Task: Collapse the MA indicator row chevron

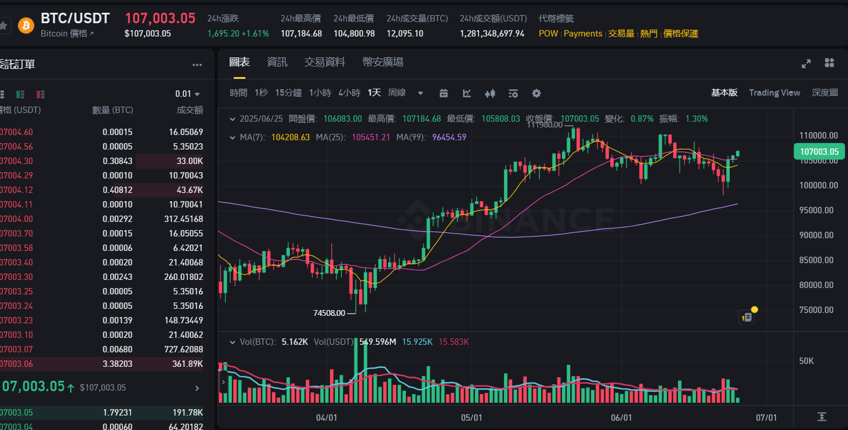Action: [x=233, y=138]
